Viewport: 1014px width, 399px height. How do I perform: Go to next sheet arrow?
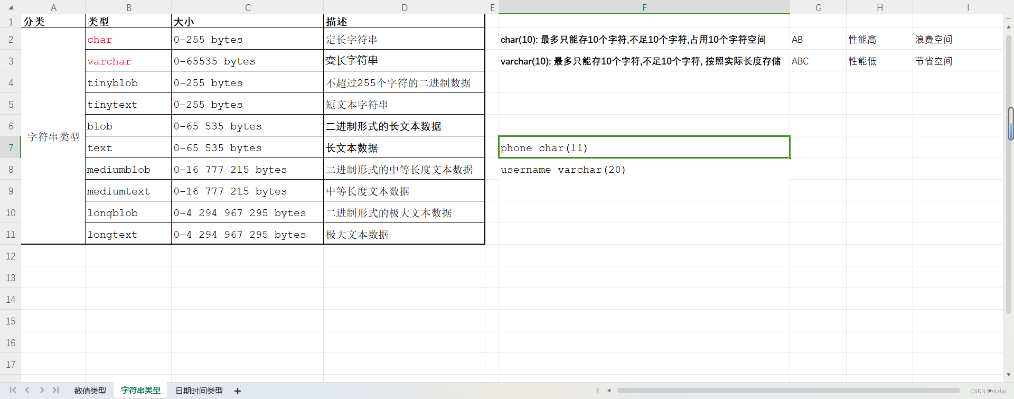tap(42, 390)
